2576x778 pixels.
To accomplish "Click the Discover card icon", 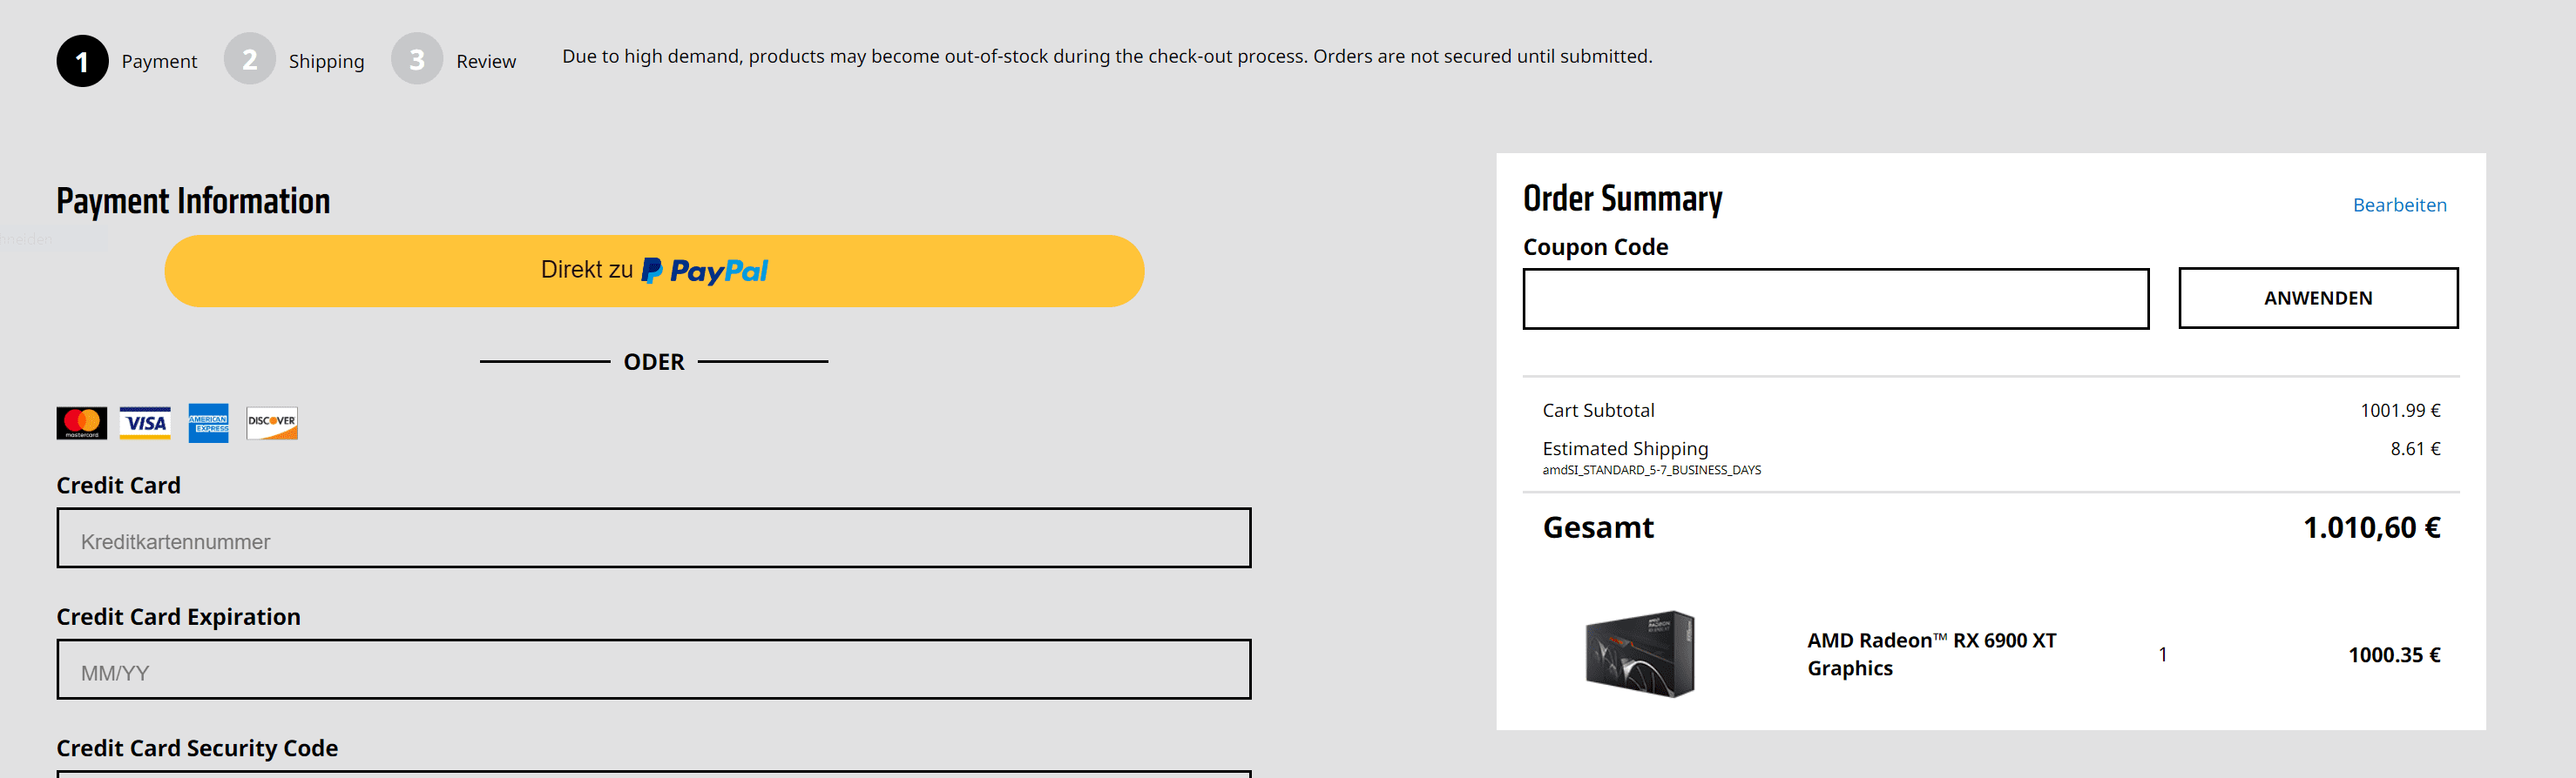I will 272,422.
